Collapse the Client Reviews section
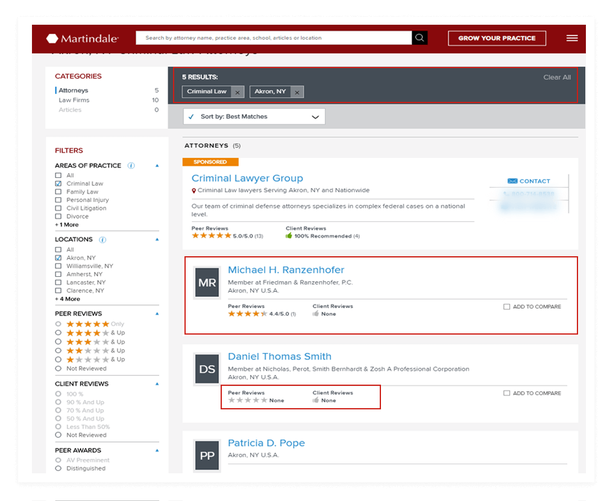607x501 pixels. click(157, 384)
